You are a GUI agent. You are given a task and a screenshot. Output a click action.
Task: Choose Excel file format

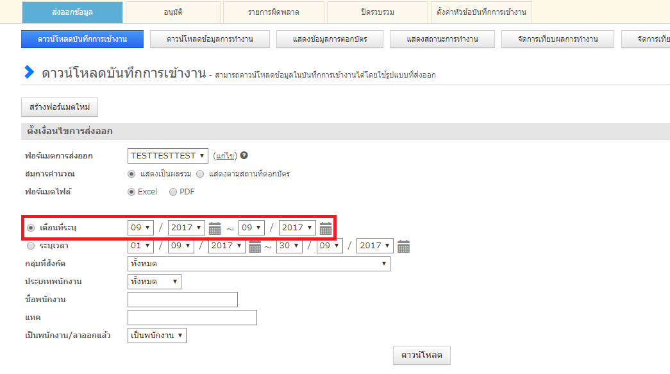(131, 192)
